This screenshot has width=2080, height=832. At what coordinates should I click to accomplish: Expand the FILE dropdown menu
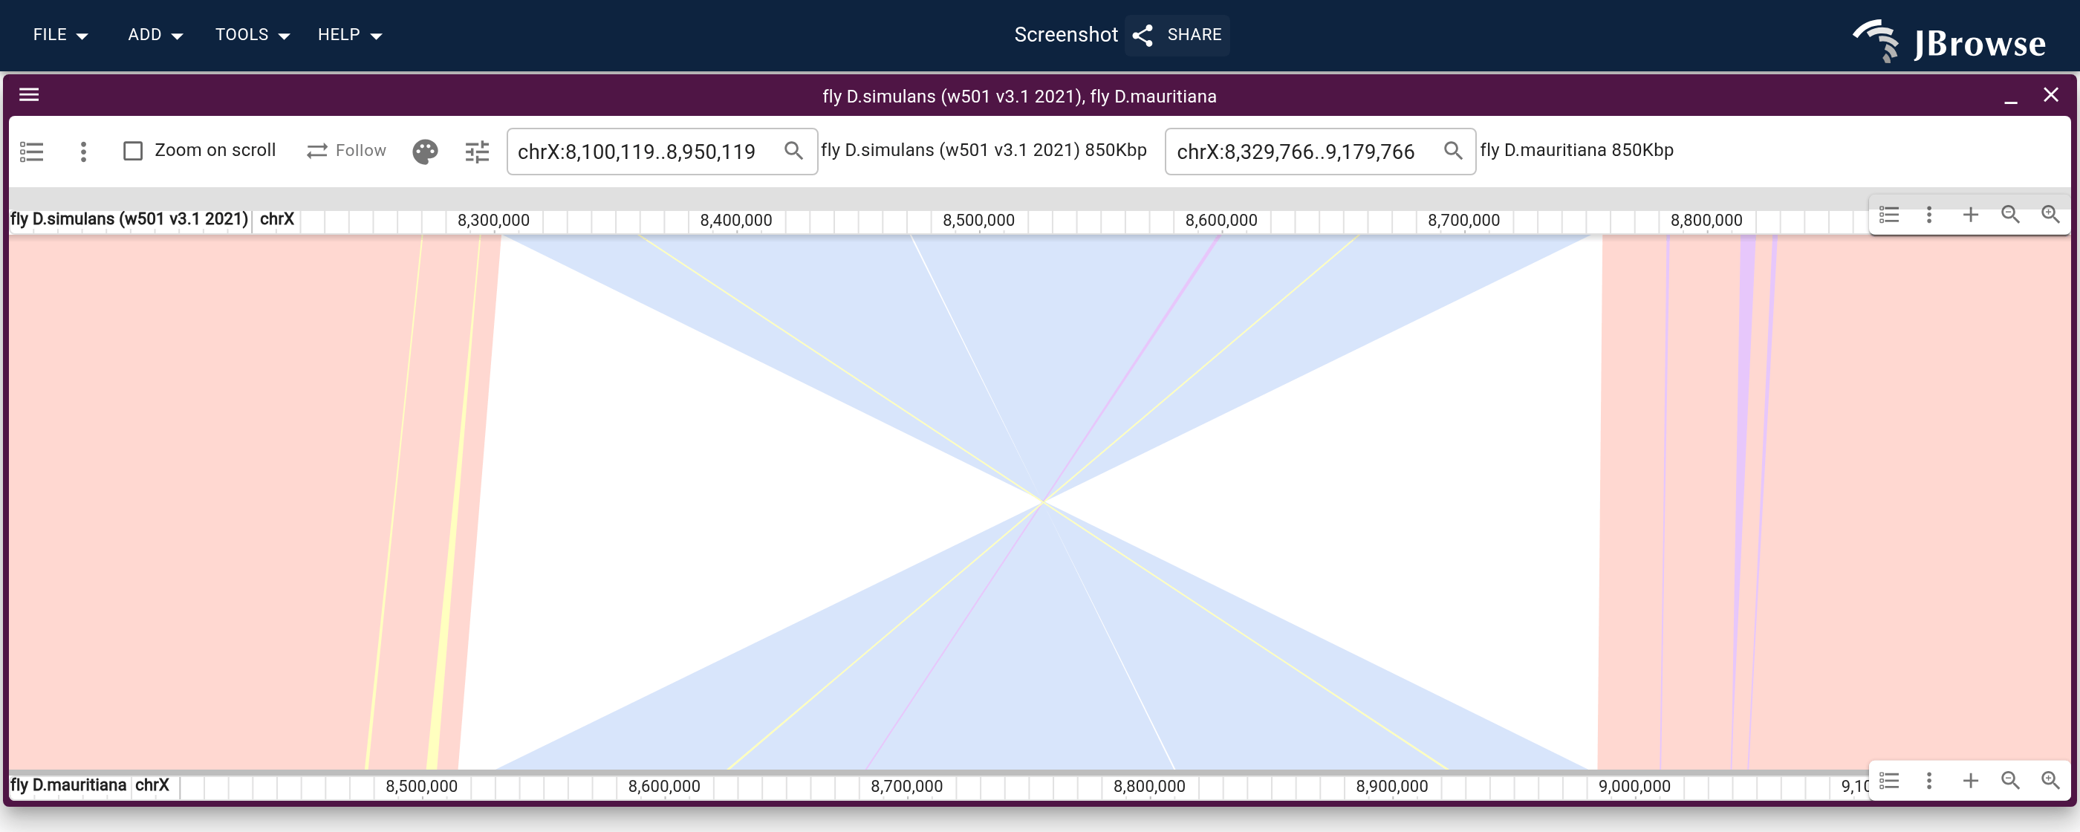click(x=61, y=35)
